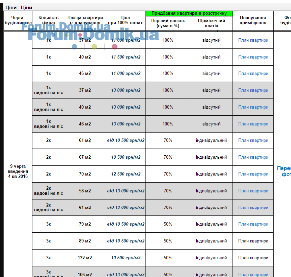
Task: Click the Ціна при 100% оплаті column header
Action: 125,20
